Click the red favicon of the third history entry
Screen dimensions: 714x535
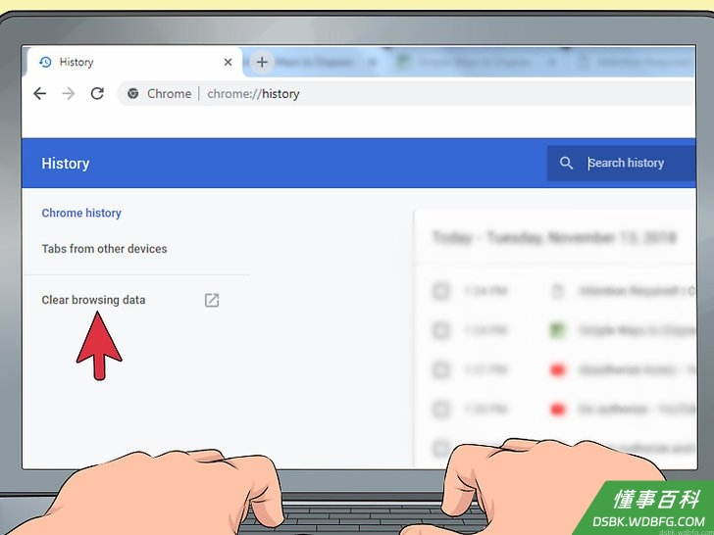pyautogui.click(x=558, y=369)
